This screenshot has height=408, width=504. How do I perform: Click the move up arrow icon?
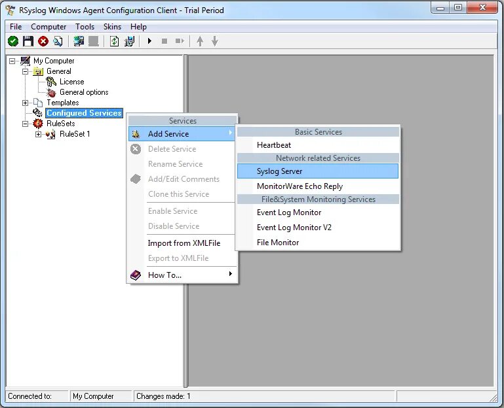point(200,41)
